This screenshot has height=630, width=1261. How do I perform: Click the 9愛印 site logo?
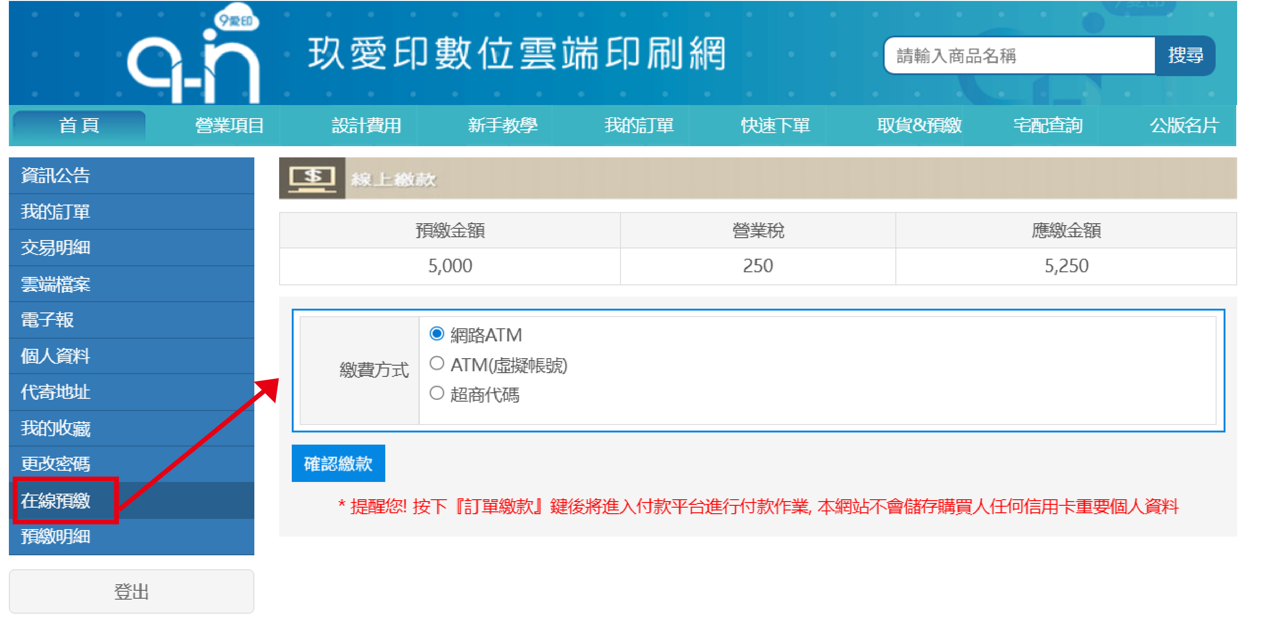pos(194,54)
